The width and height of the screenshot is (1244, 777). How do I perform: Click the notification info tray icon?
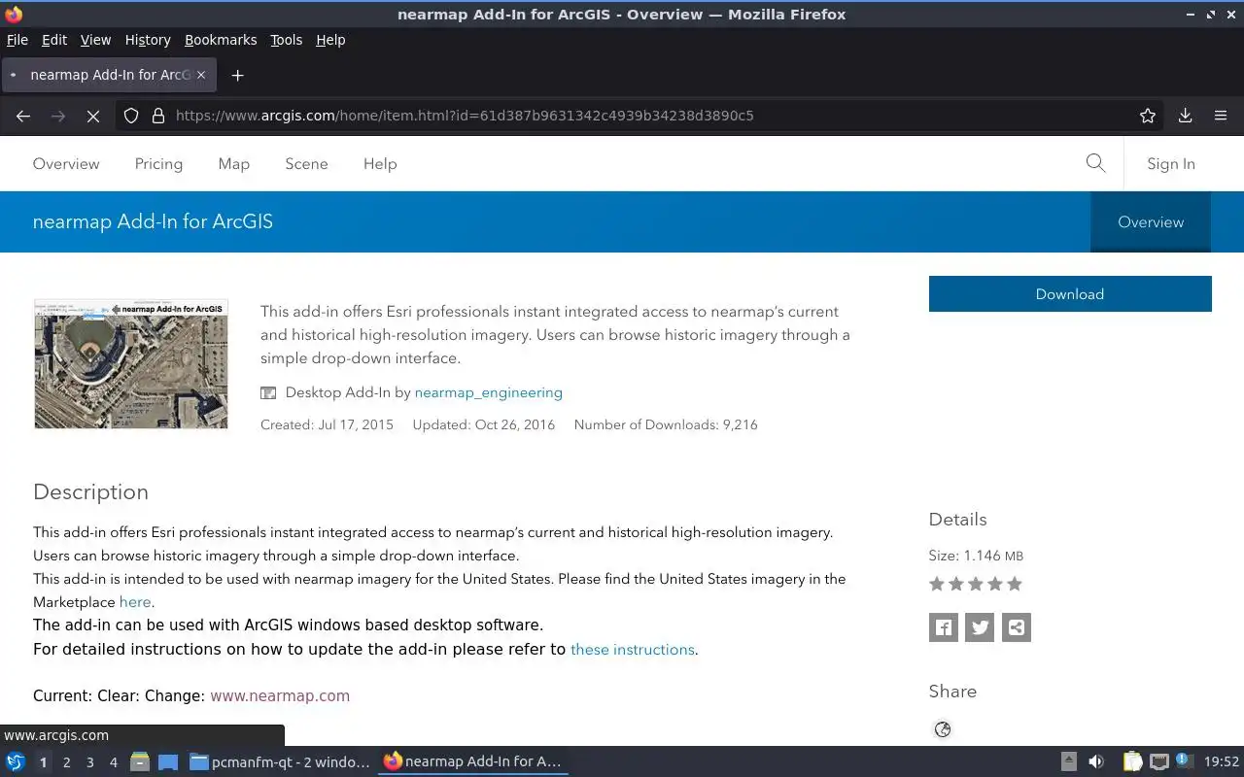(1183, 760)
